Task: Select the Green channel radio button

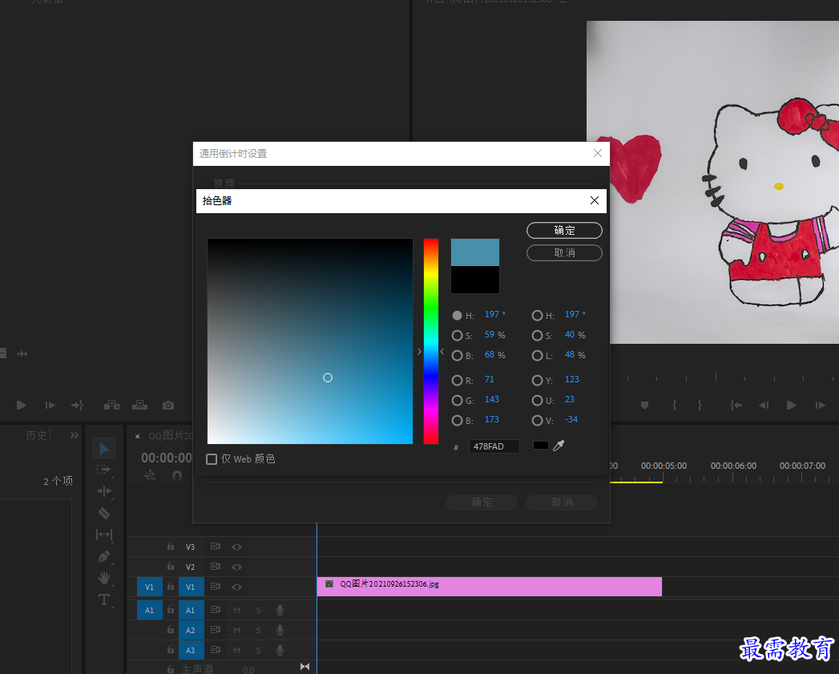Action: tap(457, 401)
